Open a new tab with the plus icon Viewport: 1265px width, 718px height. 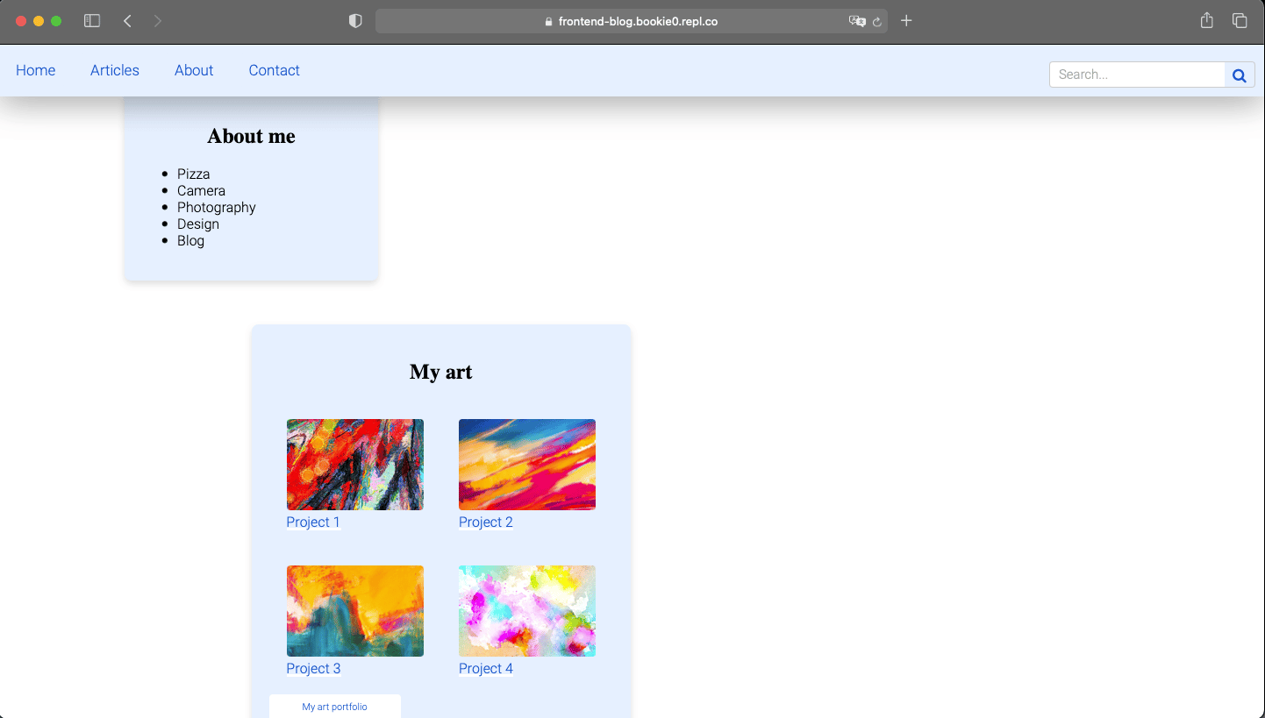click(906, 21)
